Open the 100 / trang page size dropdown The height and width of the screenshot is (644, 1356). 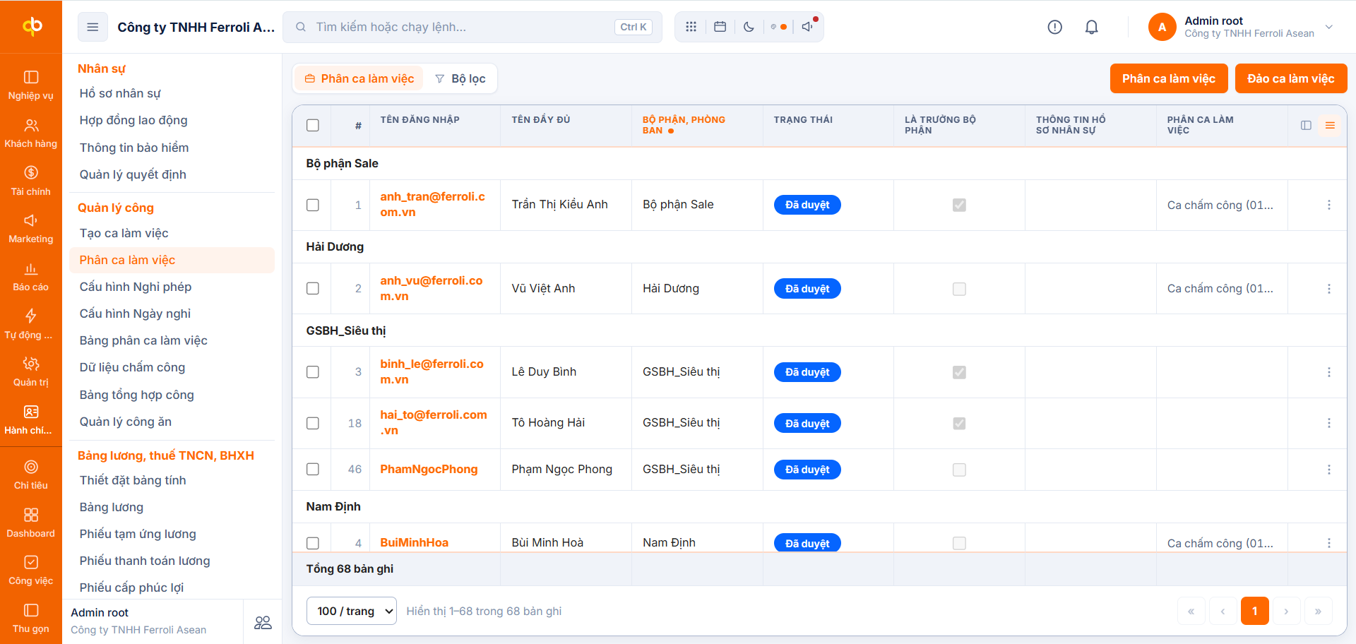[x=352, y=611]
